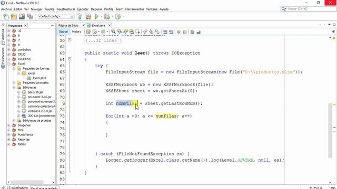337x189 pixels.
Task: Open the Depurar menu
Action: (x=96, y=9)
